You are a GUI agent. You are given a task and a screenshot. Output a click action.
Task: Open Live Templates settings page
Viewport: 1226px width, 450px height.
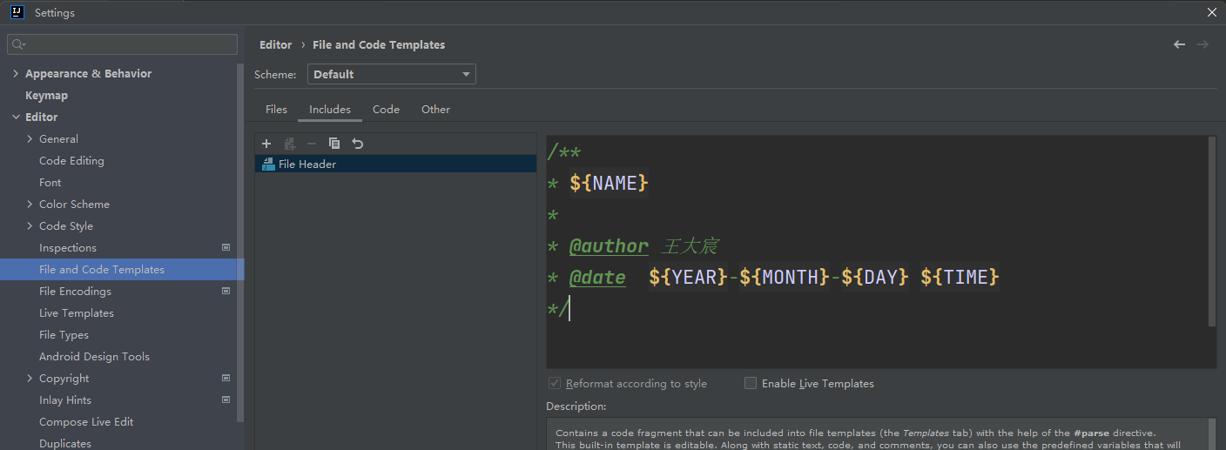77,313
